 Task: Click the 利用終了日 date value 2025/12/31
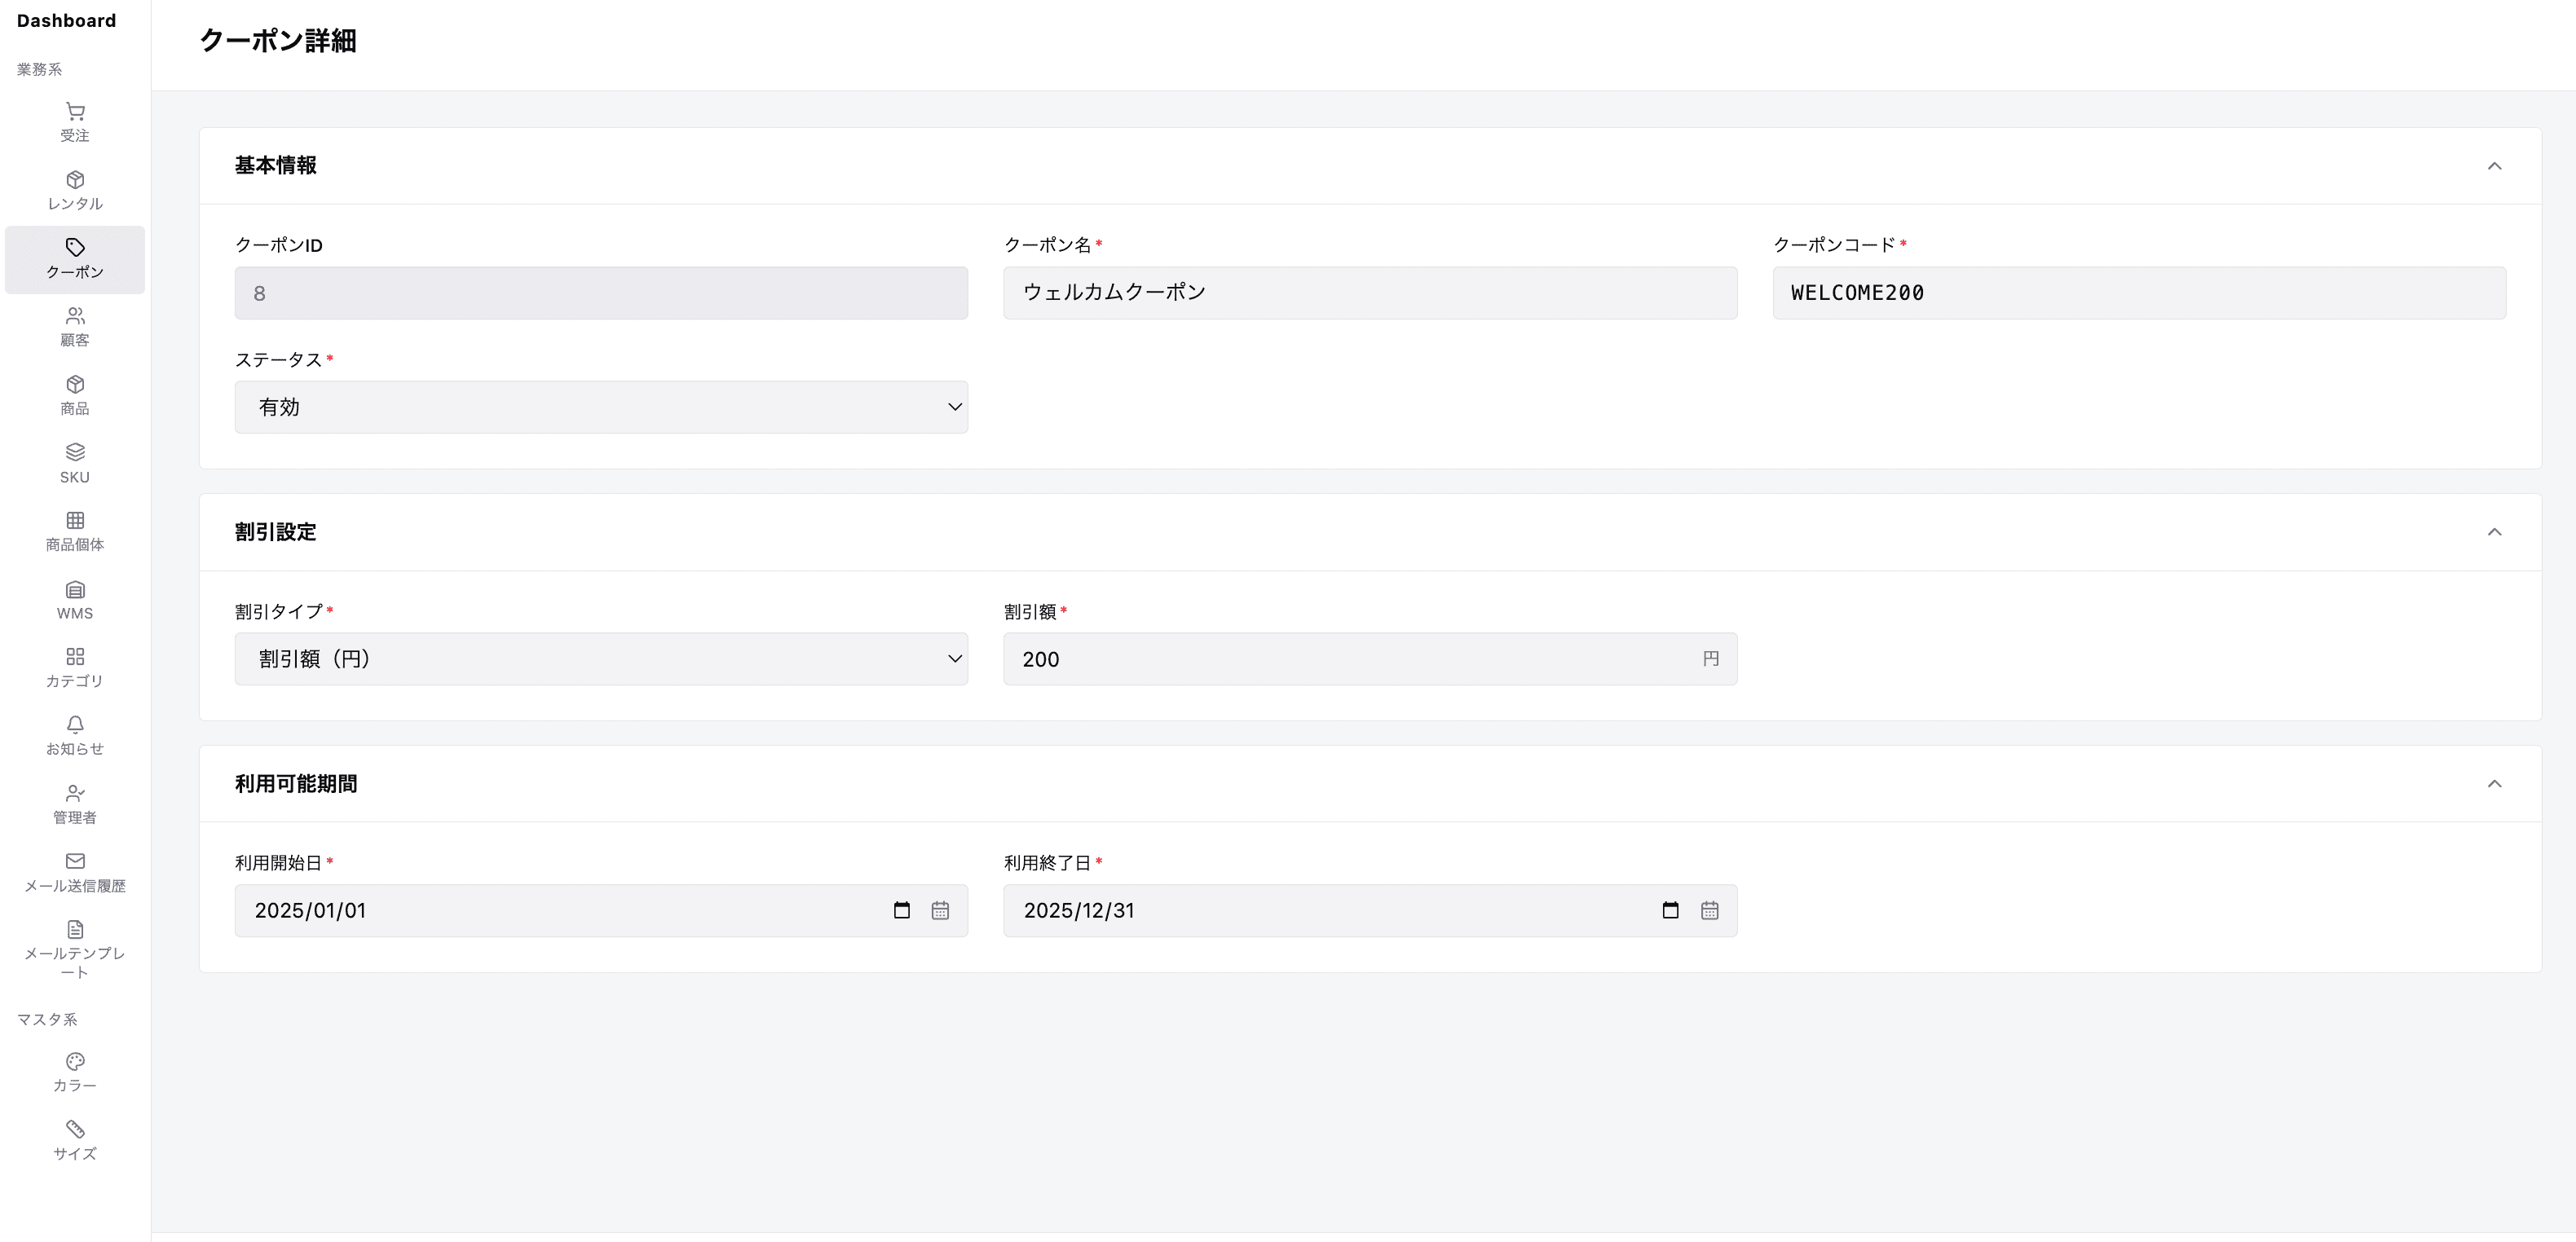pyautogui.click(x=1079, y=911)
